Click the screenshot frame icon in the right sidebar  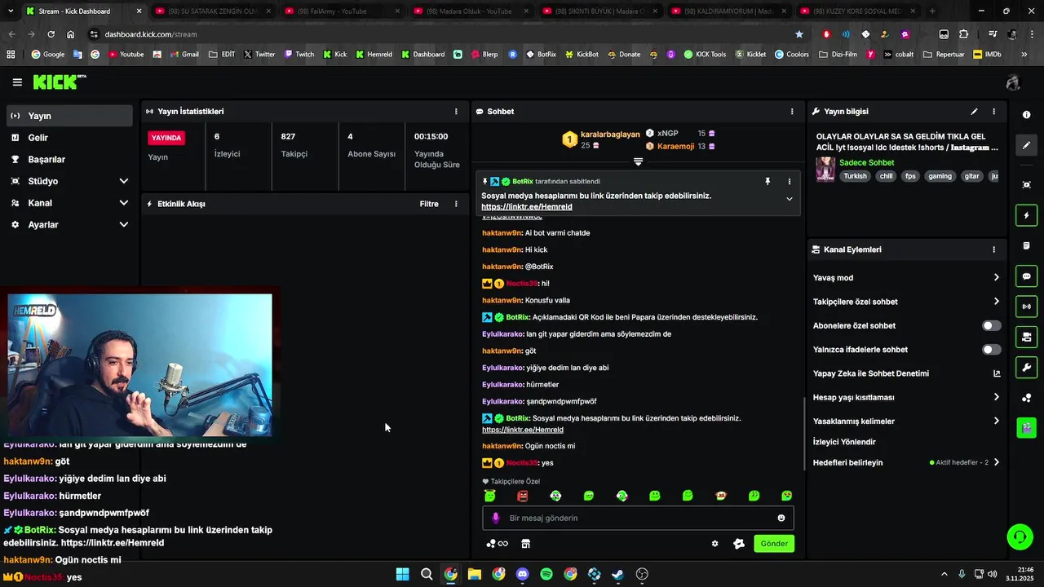click(x=1026, y=185)
